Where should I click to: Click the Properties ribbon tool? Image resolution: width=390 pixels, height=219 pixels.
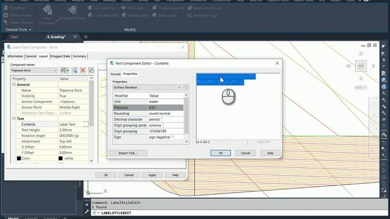coord(15,8)
